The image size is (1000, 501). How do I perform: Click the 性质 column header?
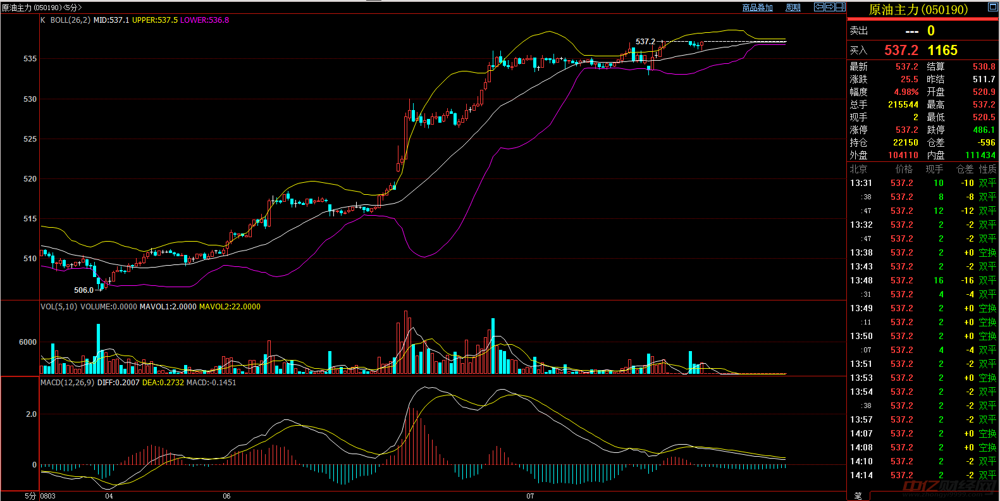click(987, 169)
